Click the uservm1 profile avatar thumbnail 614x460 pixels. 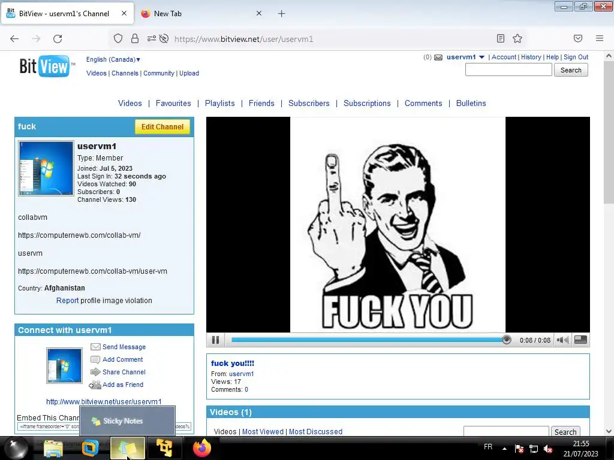46,168
